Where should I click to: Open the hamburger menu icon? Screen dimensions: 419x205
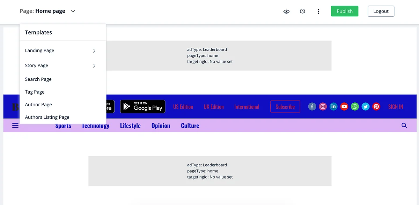point(15,126)
